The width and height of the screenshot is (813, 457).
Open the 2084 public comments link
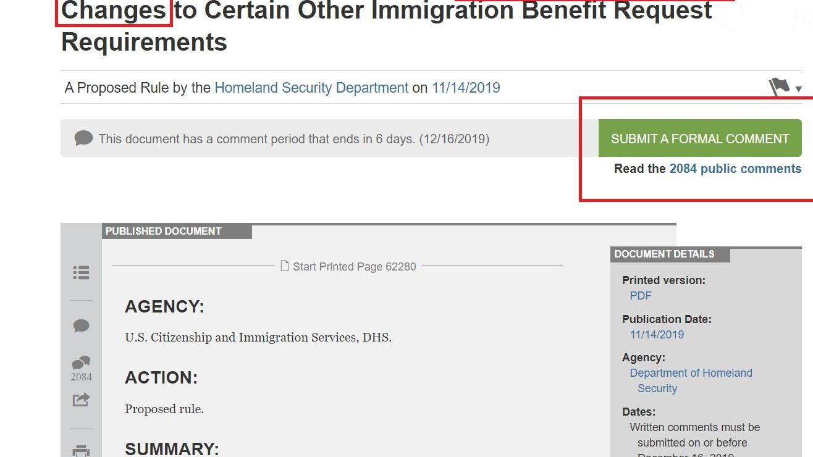735,169
